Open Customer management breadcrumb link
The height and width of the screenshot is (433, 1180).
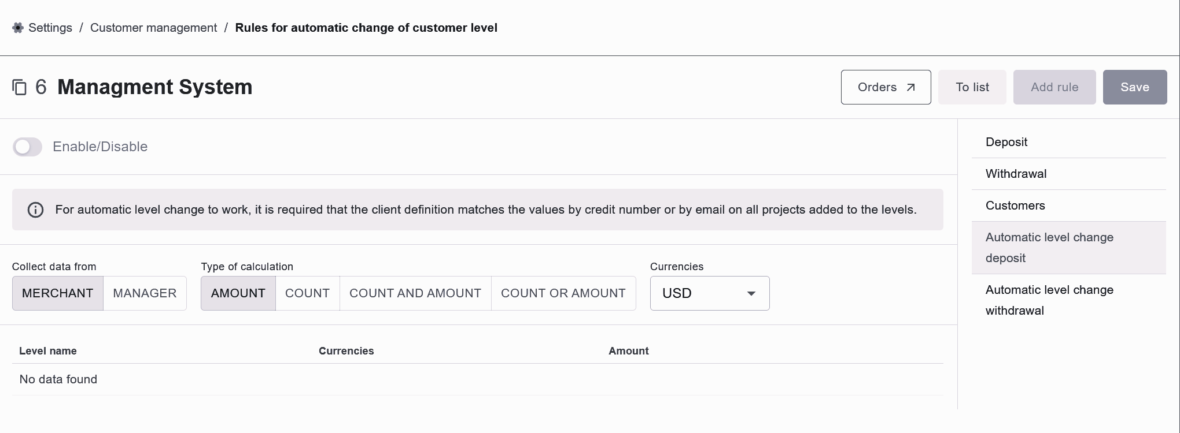point(154,28)
